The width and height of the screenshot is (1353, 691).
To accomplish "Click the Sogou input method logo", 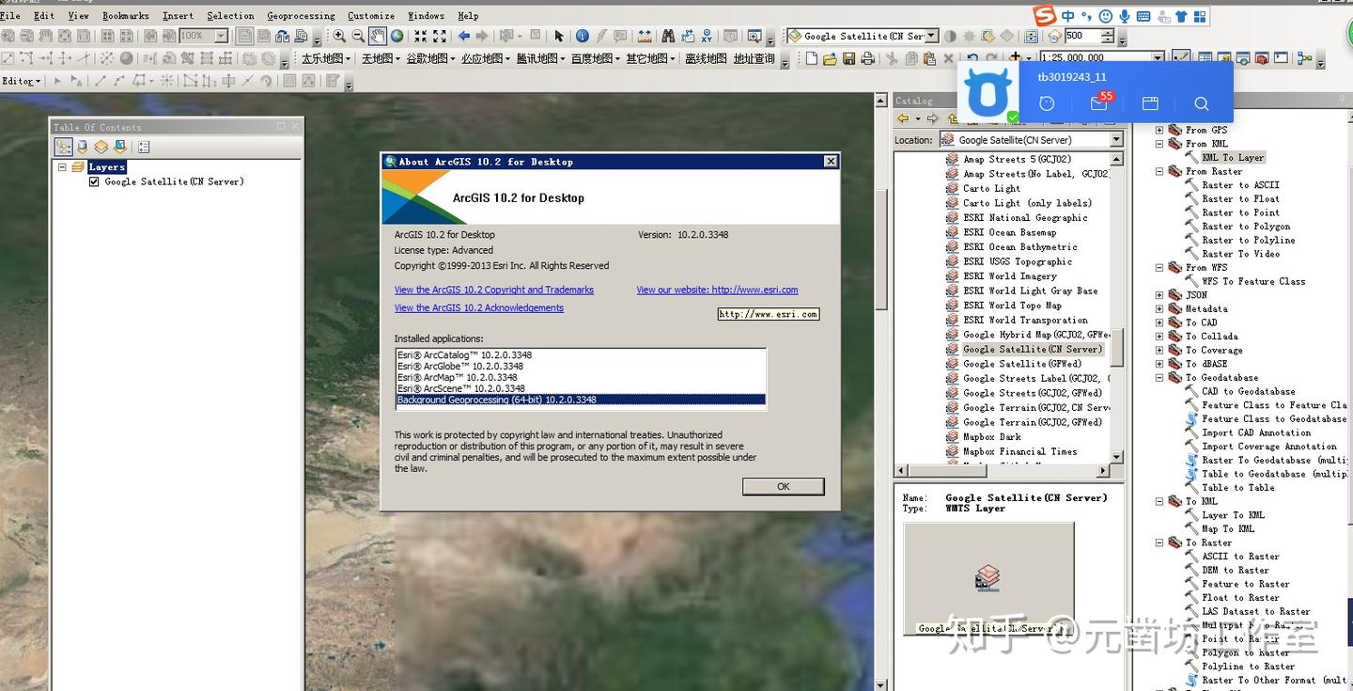I will click(x=1044, y=16).
